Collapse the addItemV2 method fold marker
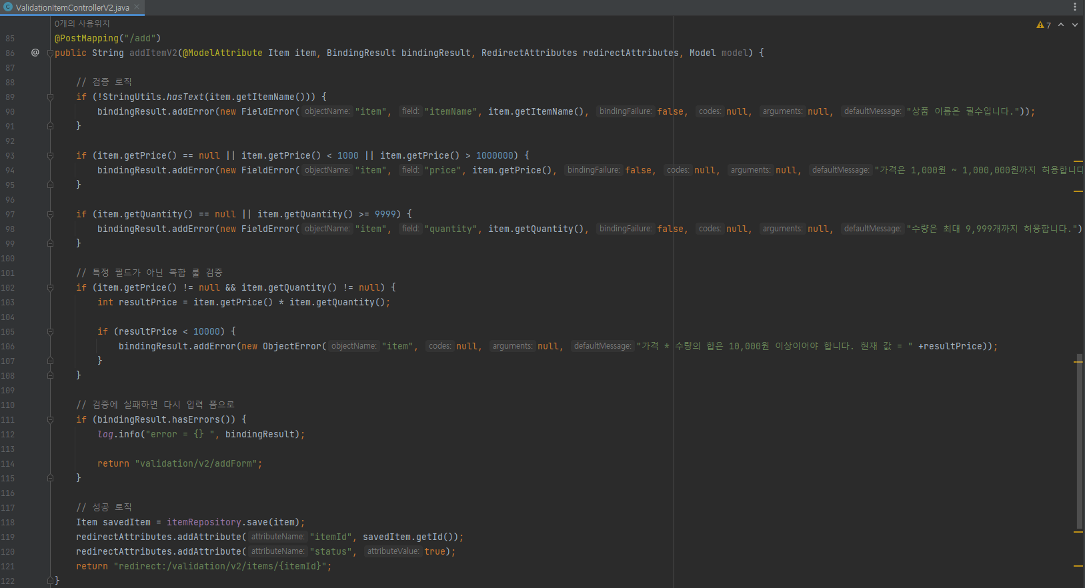This screenshot has height=588, width=1085. click(x=50, y=53)
